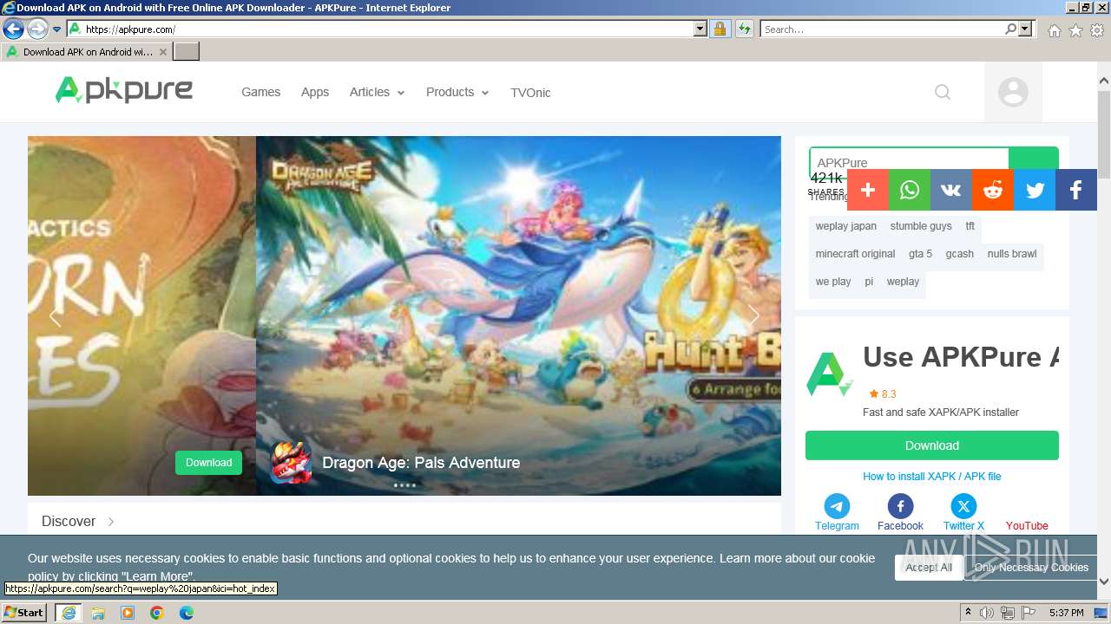Click the carousel pagination dots
The width and height of the screenshot is (1111, 624).
[405, 486]
